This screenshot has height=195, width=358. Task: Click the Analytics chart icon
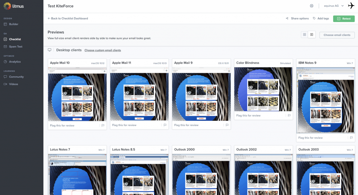5,62
